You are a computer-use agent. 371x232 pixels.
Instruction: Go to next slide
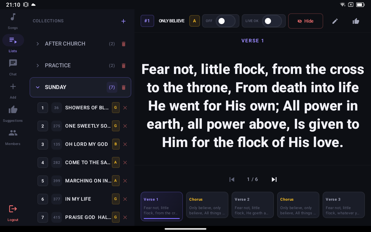tap(274, 180)
